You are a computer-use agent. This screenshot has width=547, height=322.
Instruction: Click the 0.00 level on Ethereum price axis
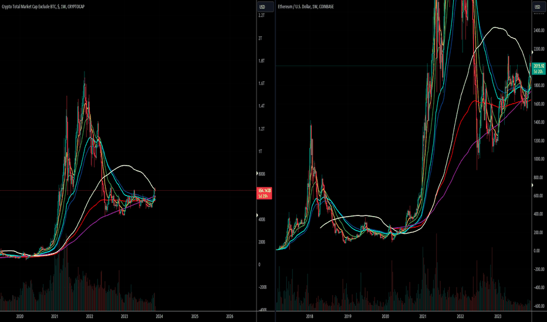[537, 251]
